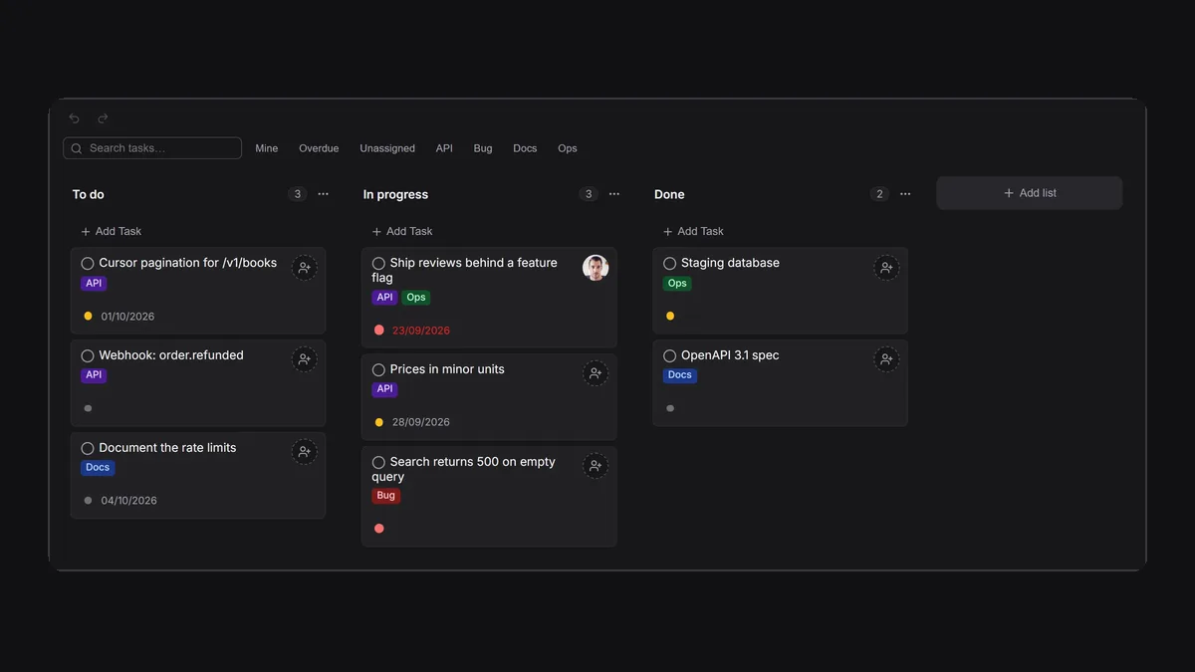
Task: Click Ops tag on Staging database card
Action: click(677, 284)
